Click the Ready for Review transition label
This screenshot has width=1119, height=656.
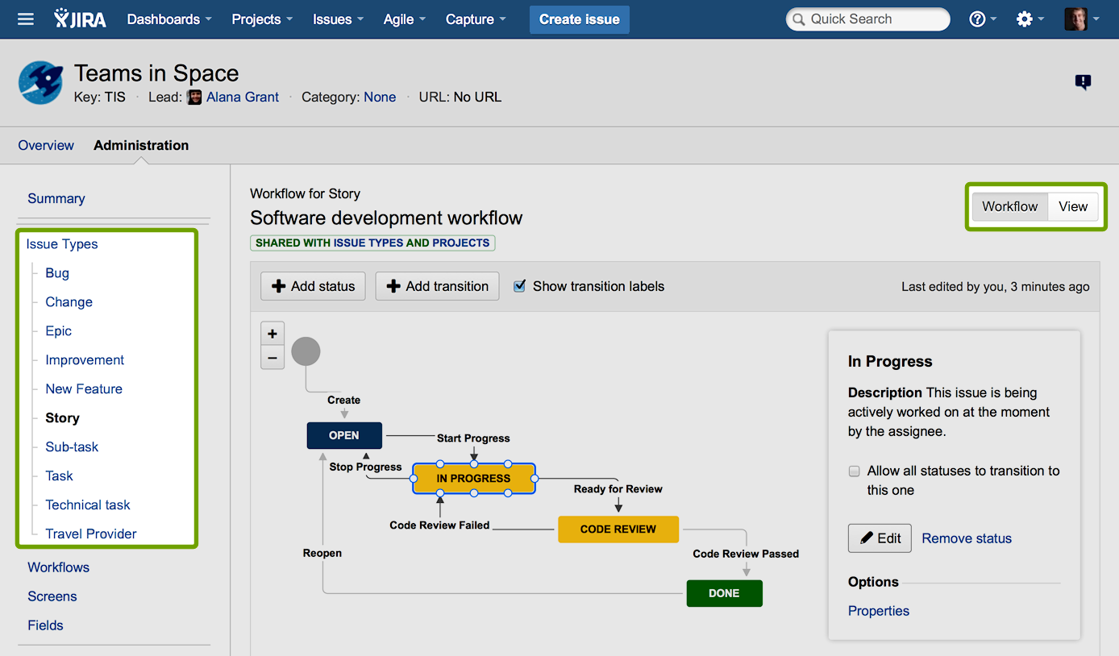pyautogui.click(x=618, y=489)
